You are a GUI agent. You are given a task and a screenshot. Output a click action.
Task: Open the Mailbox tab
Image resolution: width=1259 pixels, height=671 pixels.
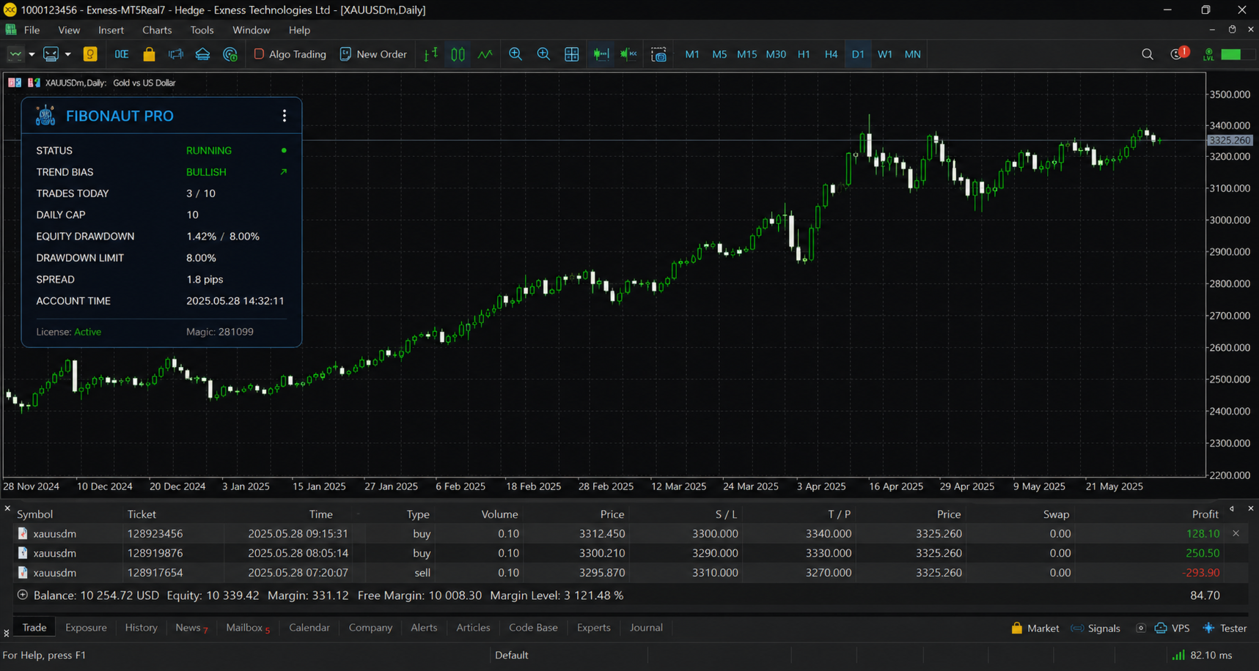click(247, 628)
